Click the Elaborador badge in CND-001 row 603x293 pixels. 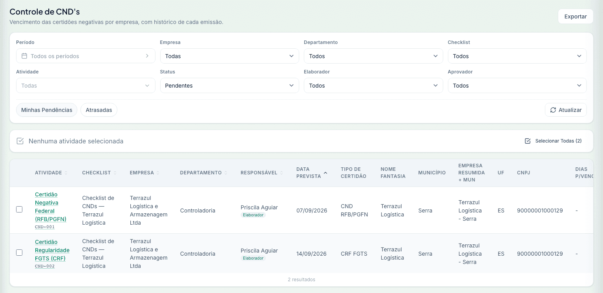click(x=253, y=215)
